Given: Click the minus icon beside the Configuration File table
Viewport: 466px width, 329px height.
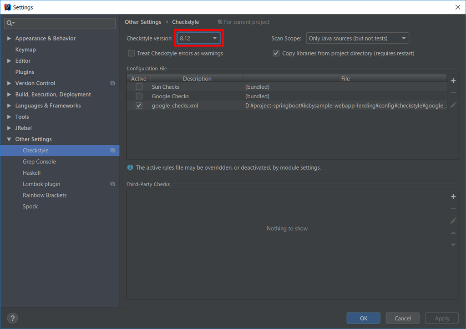Looking at the screenshot, I should (x=453, y=93).
